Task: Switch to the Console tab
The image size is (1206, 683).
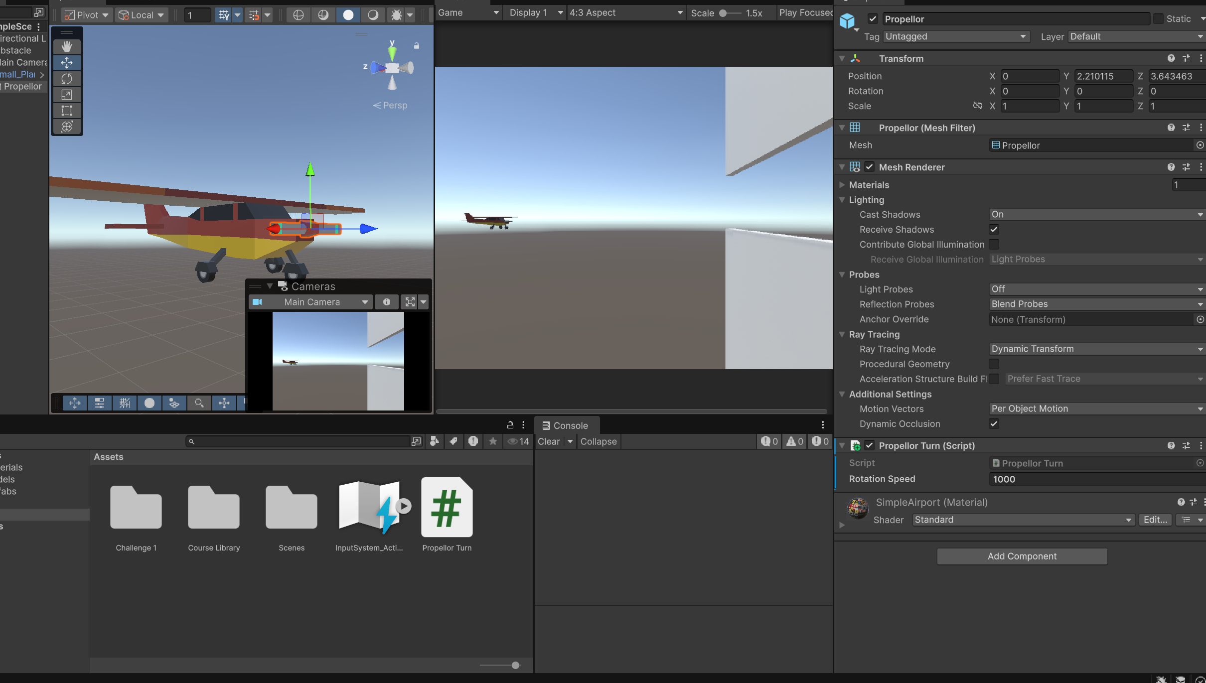Action: (x=566, y=426)
